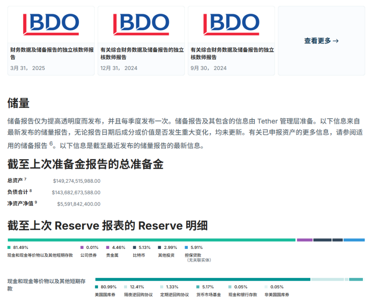Open footnote 7 next to 总资产

[25, 179]
